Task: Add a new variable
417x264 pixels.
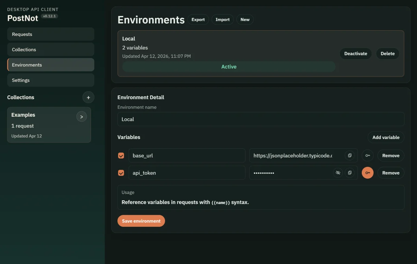Action: point(386,137)
